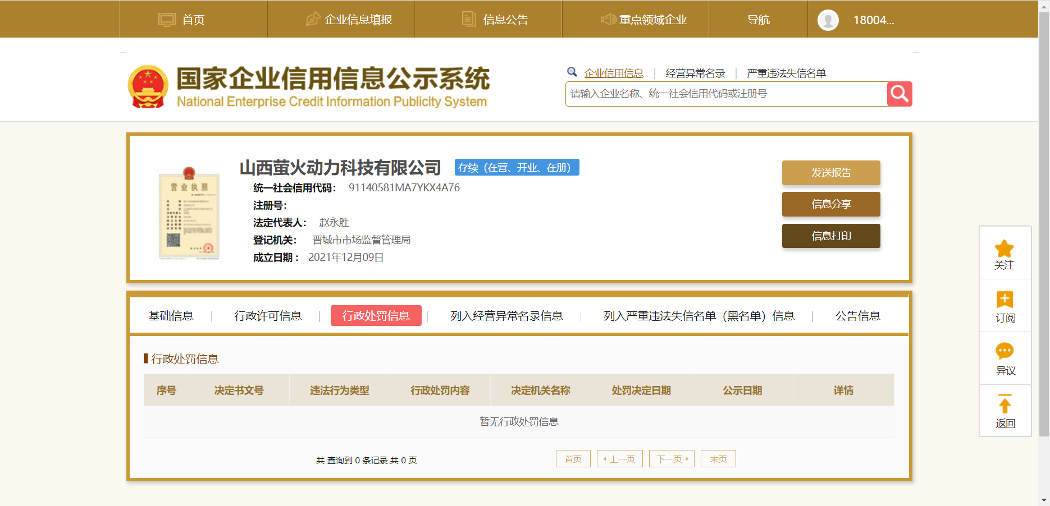1050x506 pixels.
Task: Click the 信息打印 button
Action: [x=831, y=236]
